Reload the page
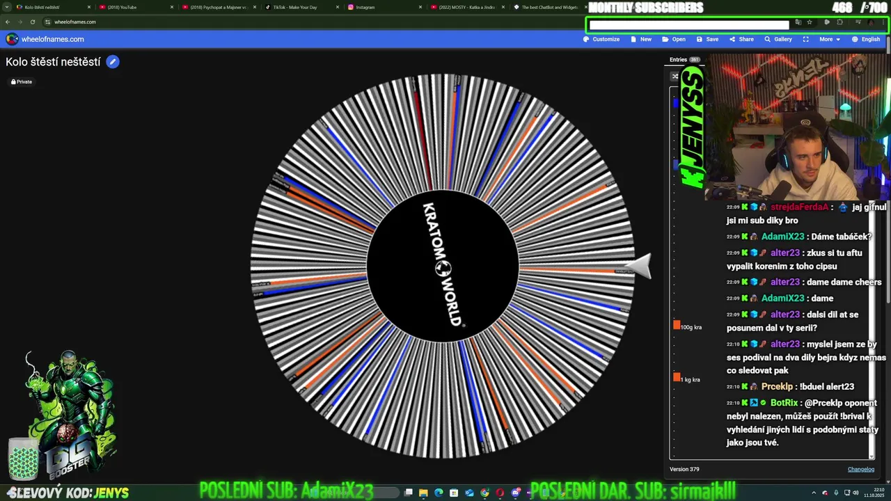 click(x=32, y=22)
